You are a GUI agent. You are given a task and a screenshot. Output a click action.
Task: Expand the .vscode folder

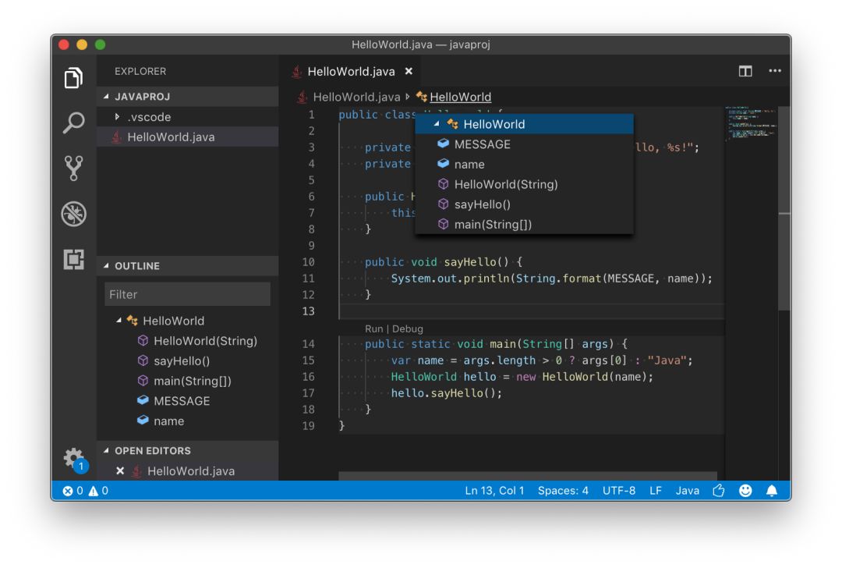coord(117,117)
